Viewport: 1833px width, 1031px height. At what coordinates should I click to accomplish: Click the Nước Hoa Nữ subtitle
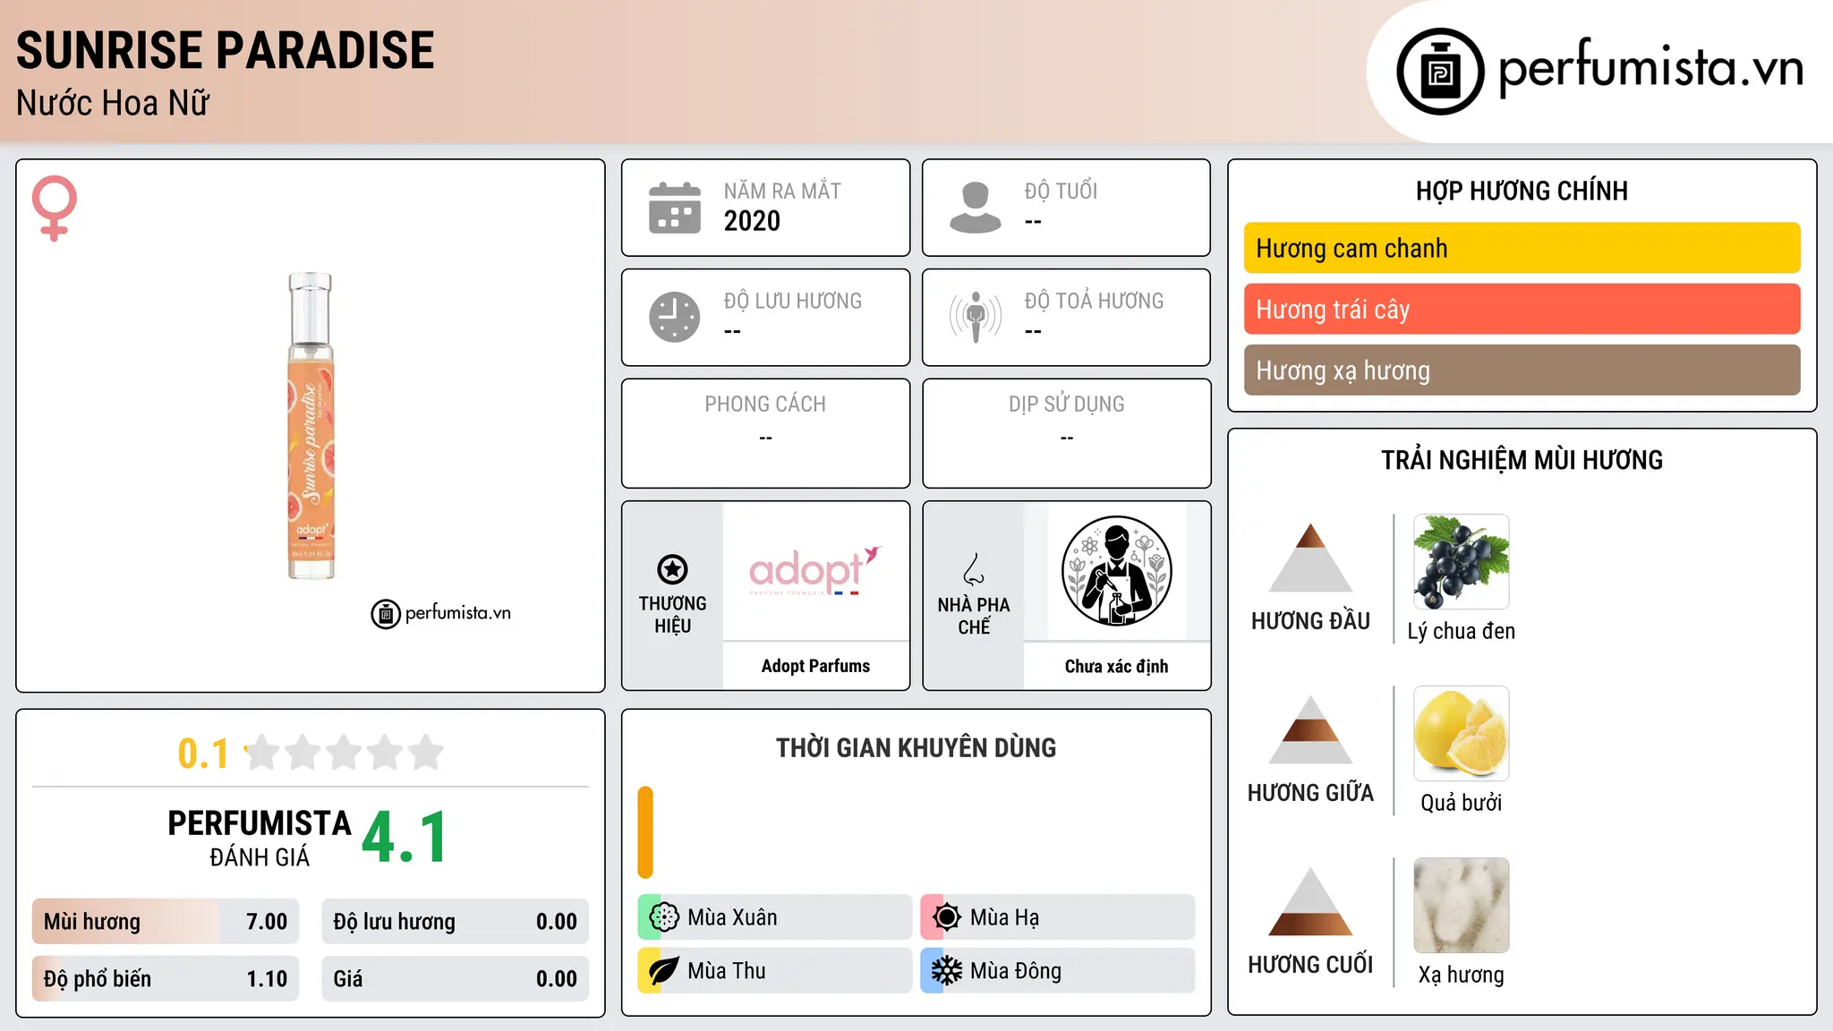pos(113,103)
